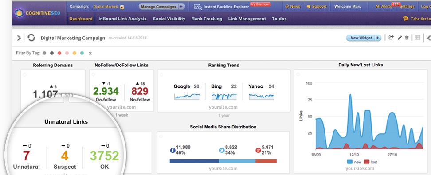Click the Twitter share icon
The width and height of the screenshot is (431, 175).
pyautogui.click(x=222, y=150)
